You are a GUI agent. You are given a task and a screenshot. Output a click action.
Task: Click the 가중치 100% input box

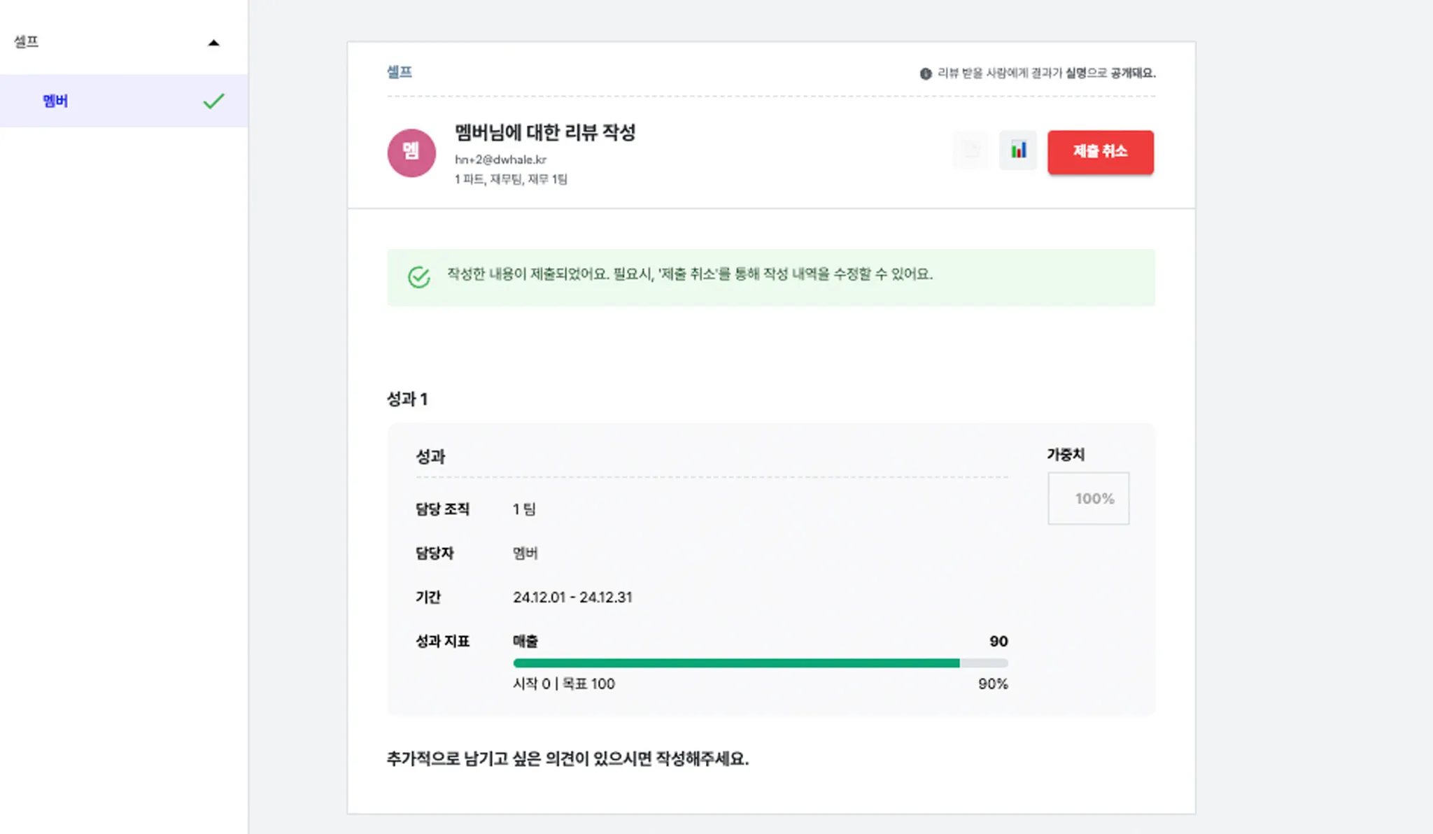click(x=1088, y=499)
